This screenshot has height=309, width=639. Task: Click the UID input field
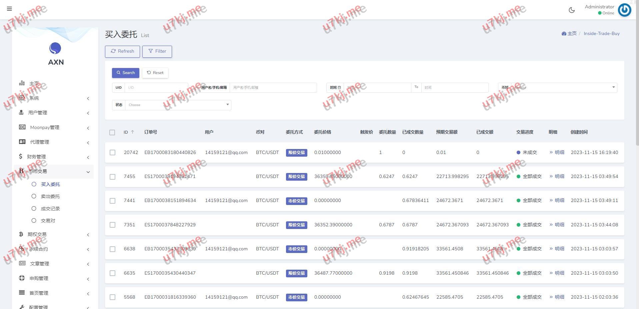click(156, 88)
